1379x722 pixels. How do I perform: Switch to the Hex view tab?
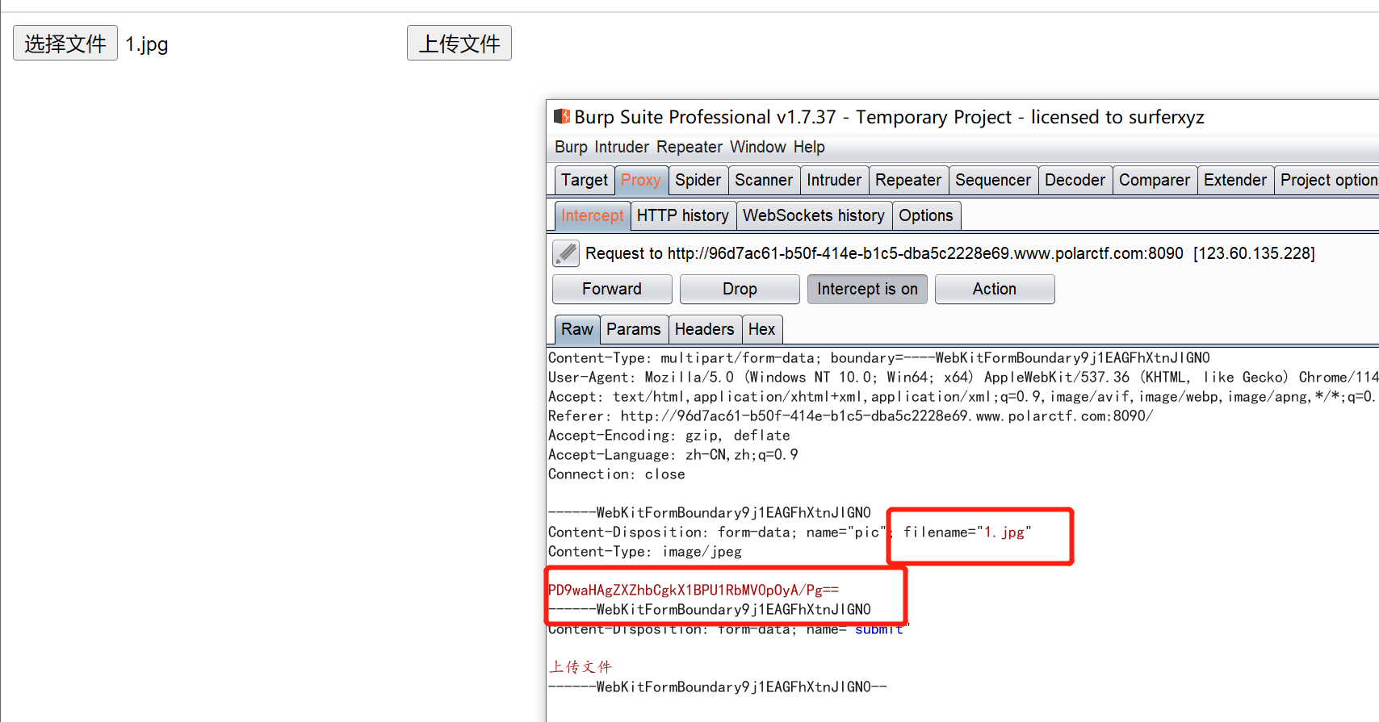pyautogui.click(x=761, y=329)
